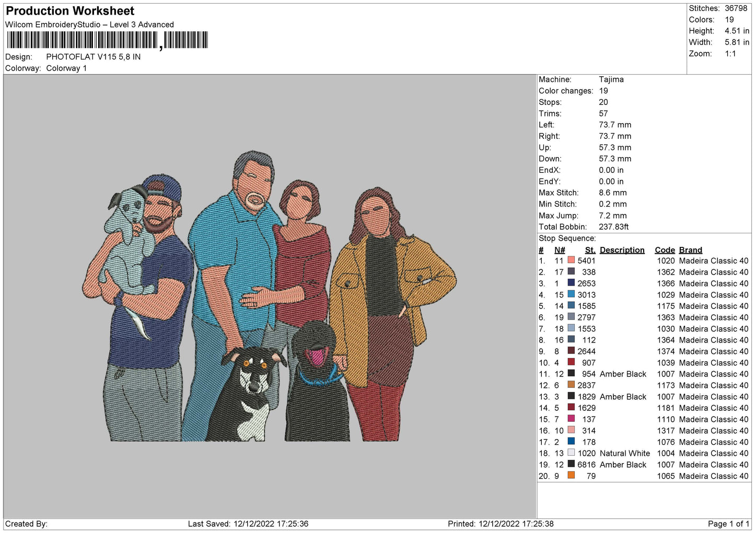Click the Max Stitch value 8.6 mm

(x=612, y=193)
